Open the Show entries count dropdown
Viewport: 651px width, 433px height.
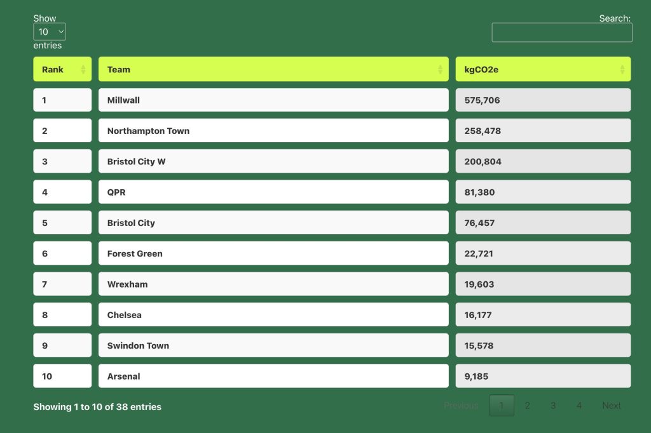click(50, 32)
